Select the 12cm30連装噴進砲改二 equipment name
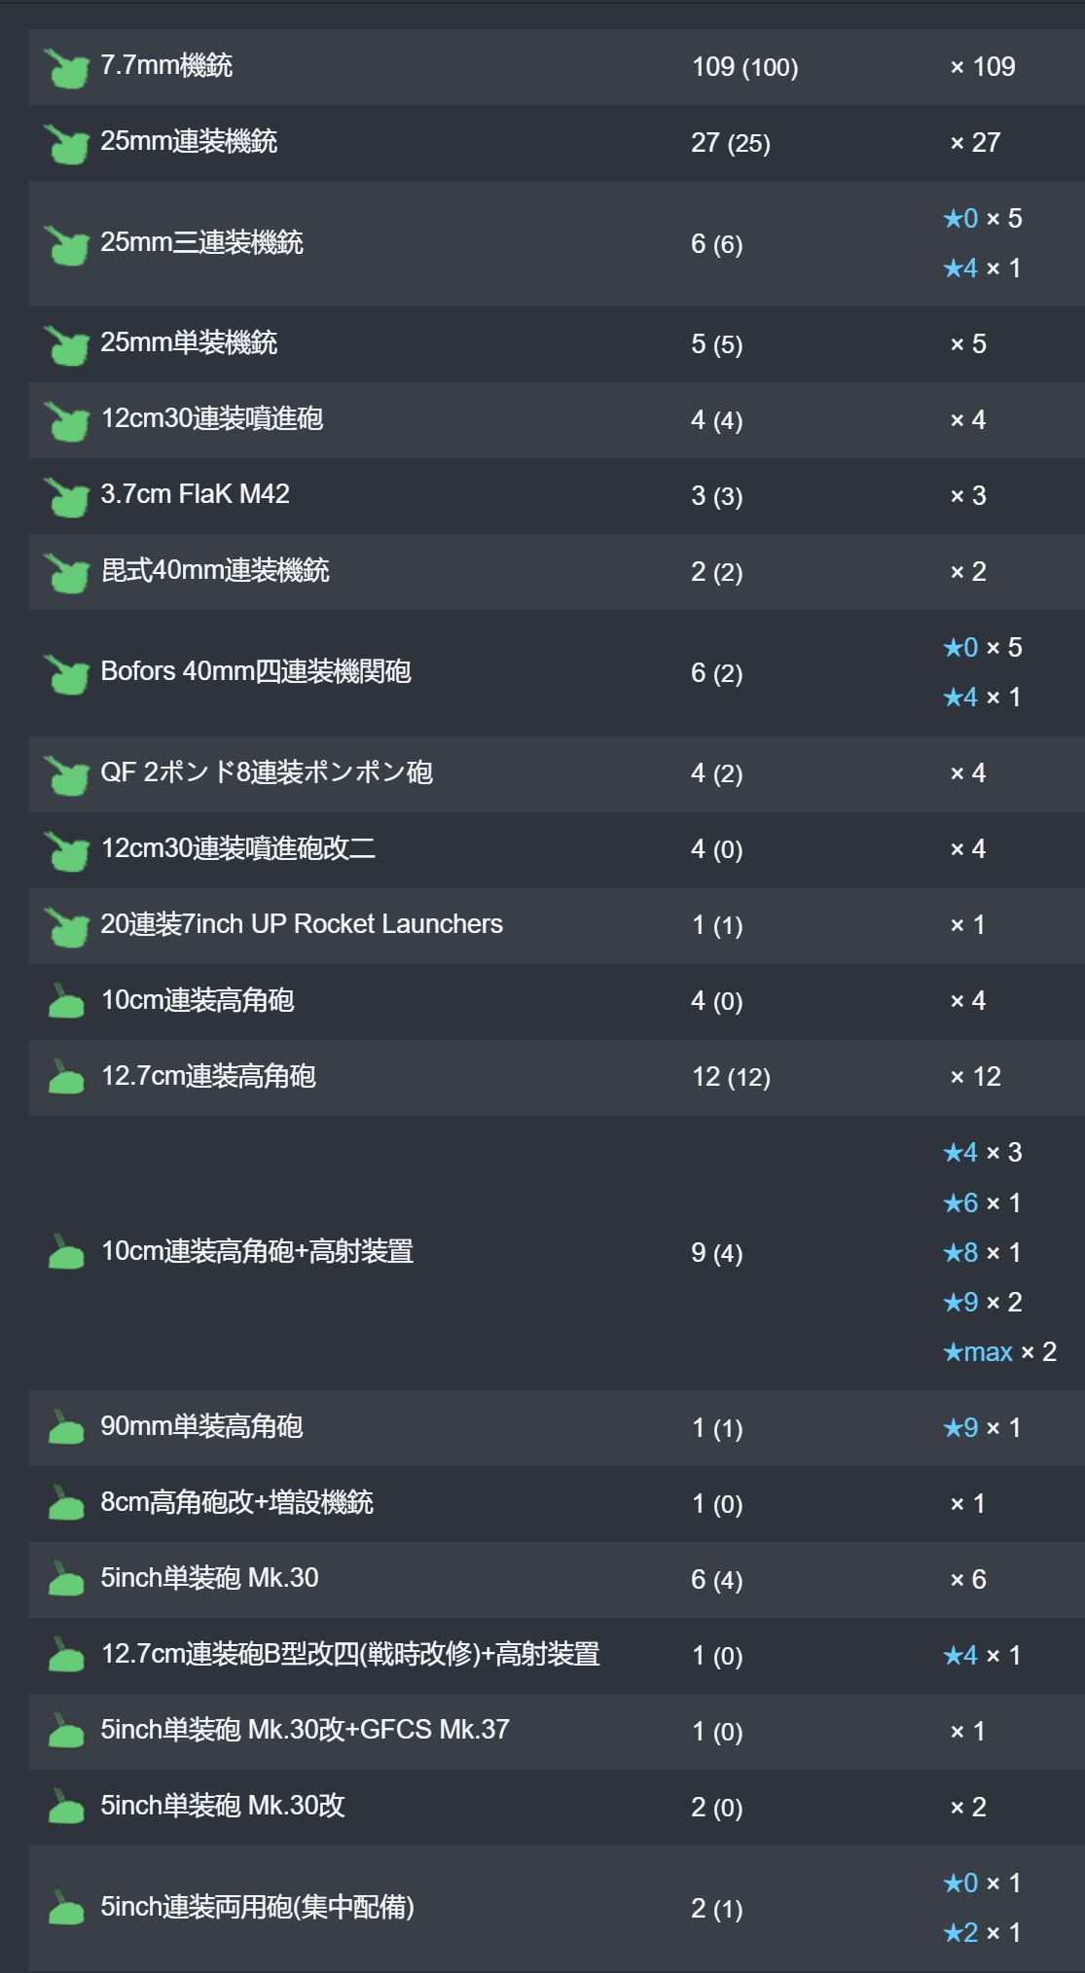 tap(238, 849)
